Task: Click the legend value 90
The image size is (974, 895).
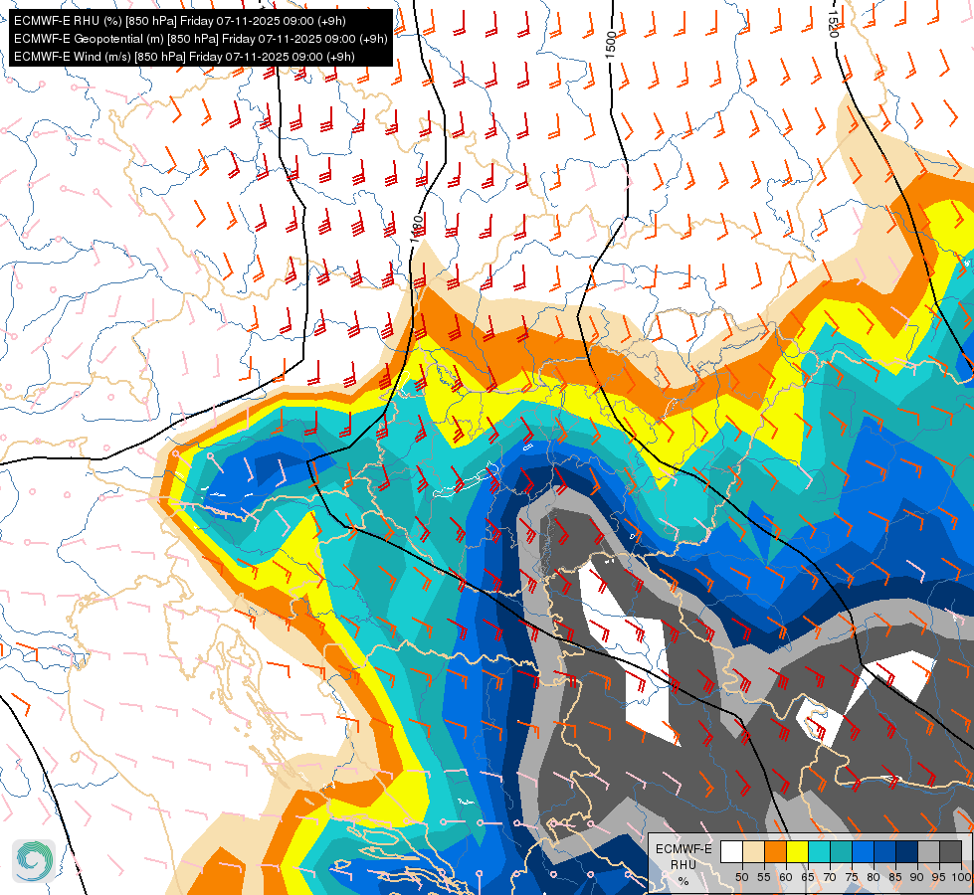Action: pos(917,877)
